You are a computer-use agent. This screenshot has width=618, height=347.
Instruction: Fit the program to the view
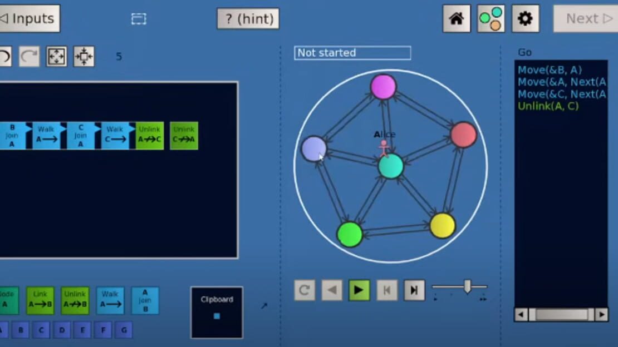[x=56, y=56]
